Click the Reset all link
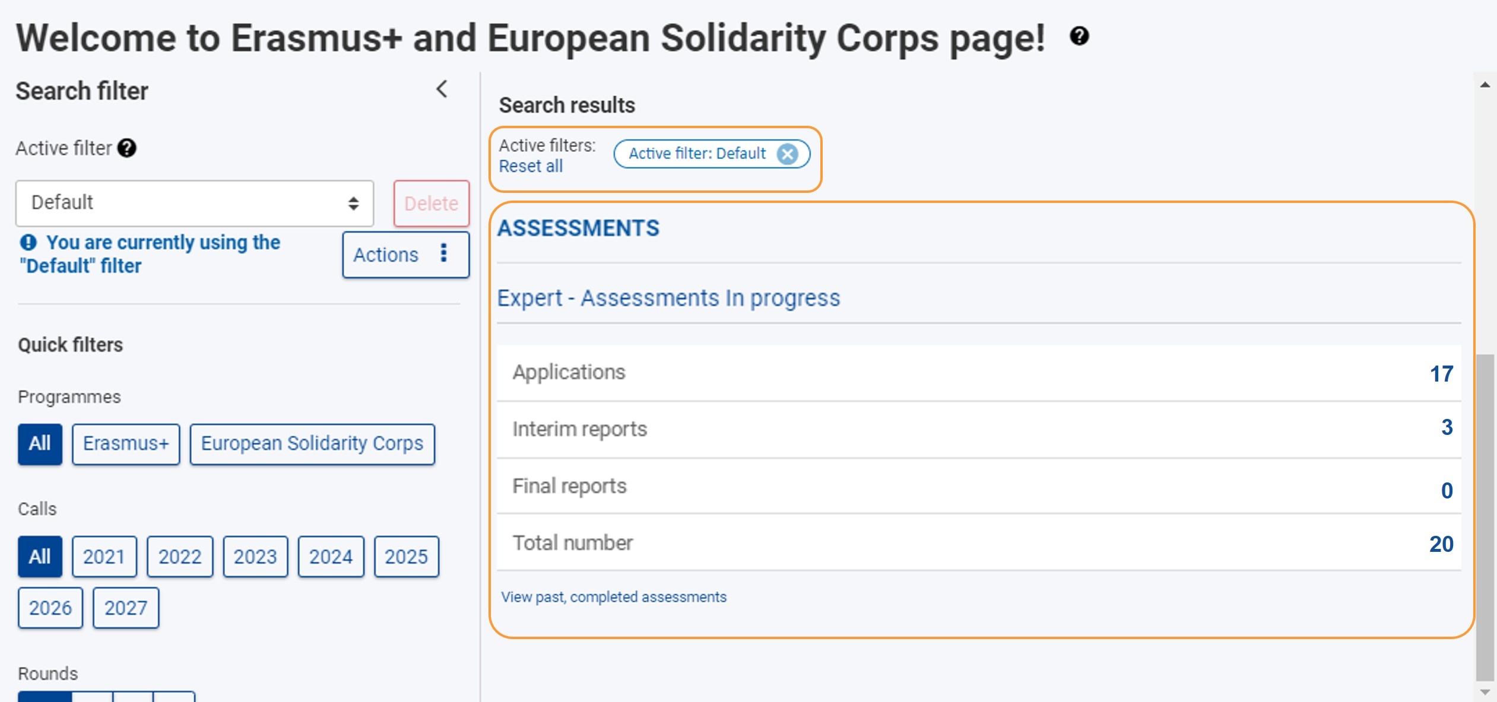This screenshot has height=702, width=1497. point(531,166)
